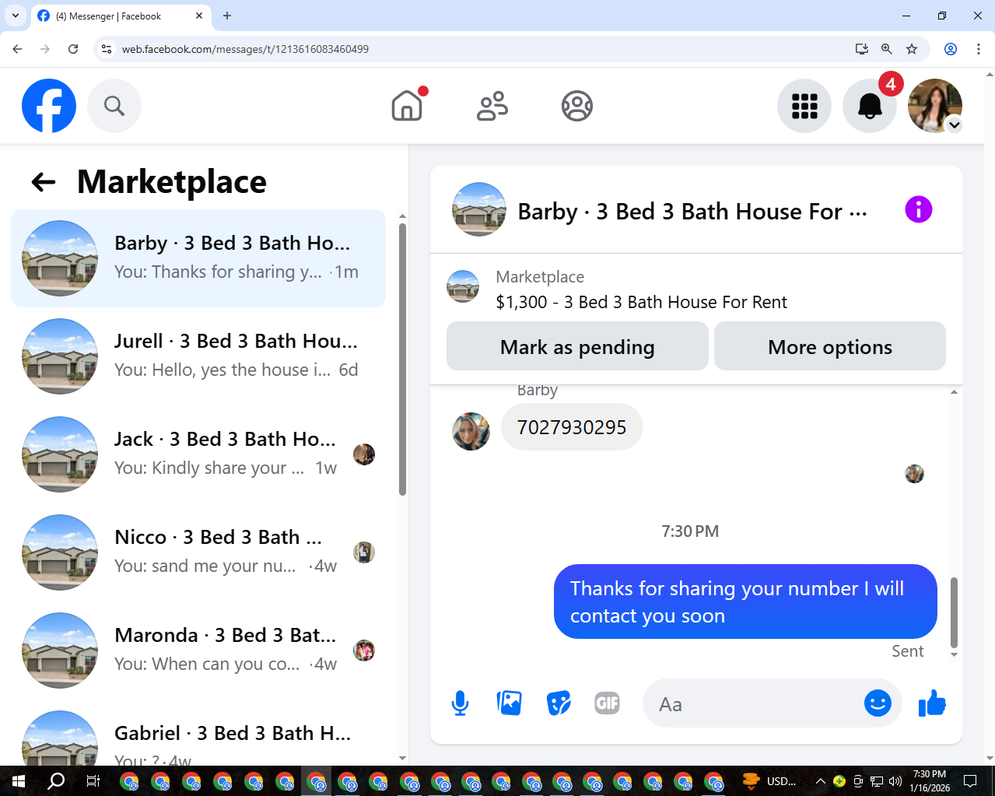Viewport: 995px width, 796px height.
Task: Click the sent message 'Thanks for sharing your number'
Action: tap(745, 601)
